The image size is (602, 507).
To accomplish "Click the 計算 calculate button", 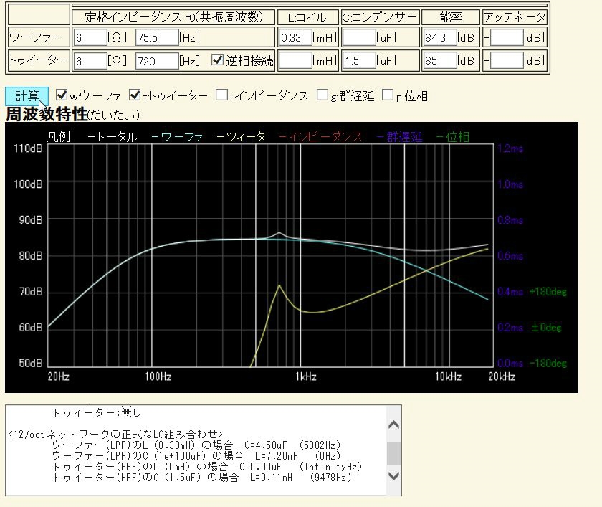I will pos(27,96).
